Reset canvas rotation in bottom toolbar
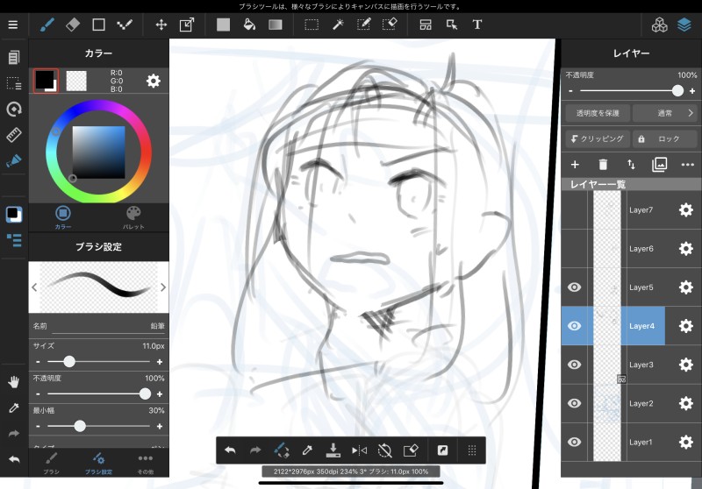This screenshot has width=702, height=489. coord(384,450)
